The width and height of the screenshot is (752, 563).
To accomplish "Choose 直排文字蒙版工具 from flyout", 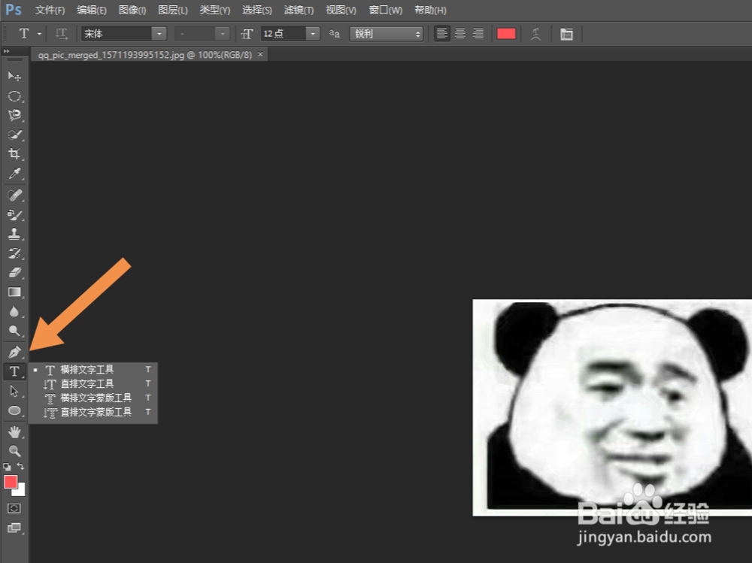I will point(93,412).
